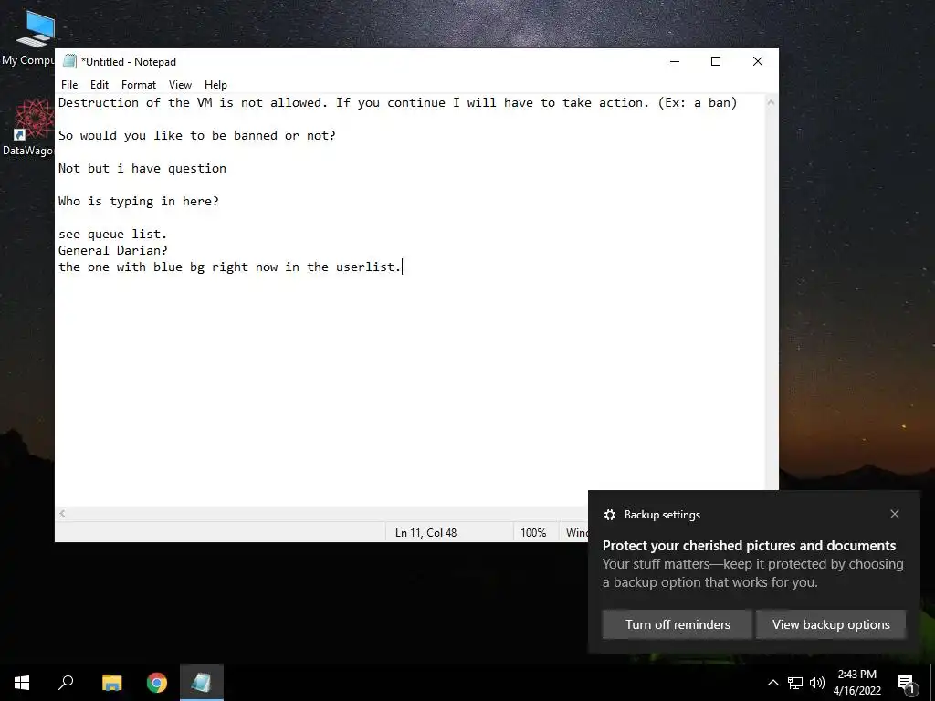Click View backup options button

click(831, 624)
